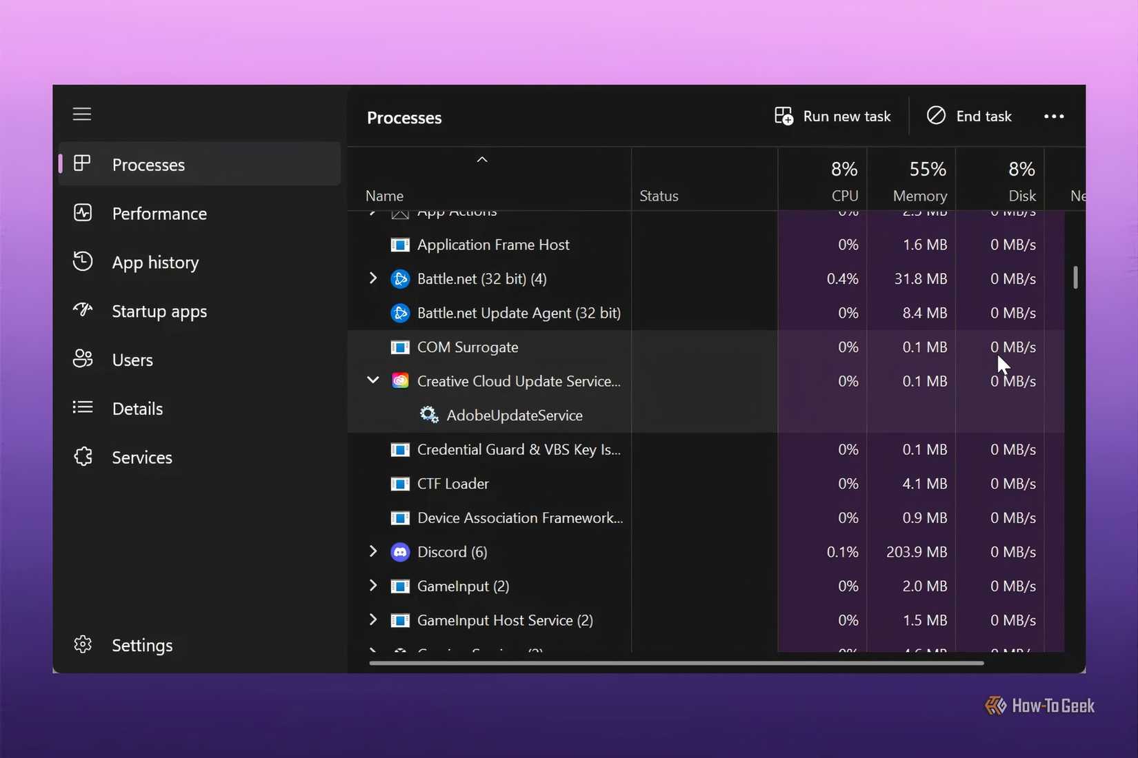The width and height of the screenshot is (1138, 758).
Task: Switch to the Performance tab
Action: click(x=200, y=213)
